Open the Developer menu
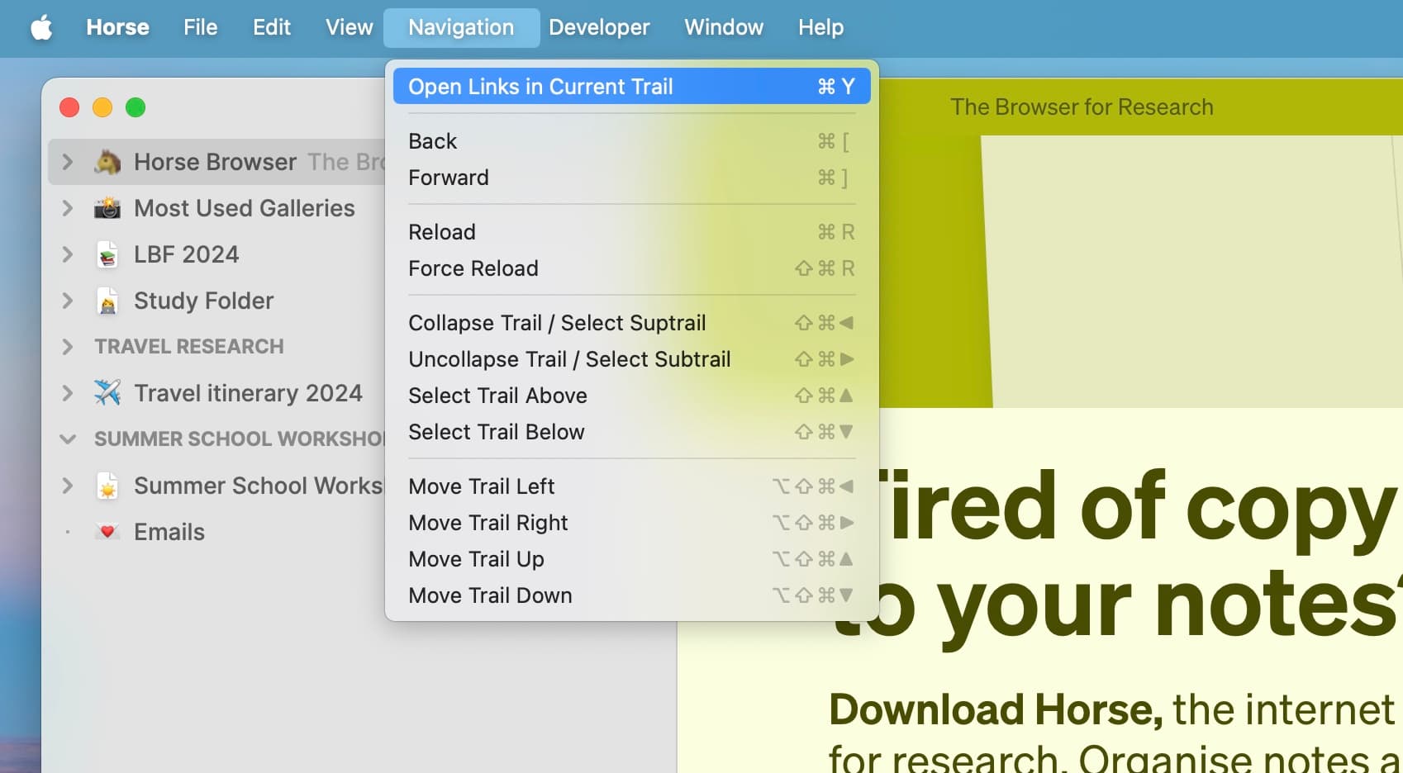The image size is (1403, 773). 600,27
